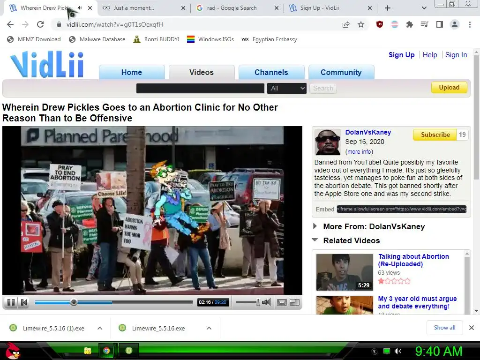Viewport: 480px width, 360px height.
Task: Open the Malware Database bookmark
Action: click(97, 39)
